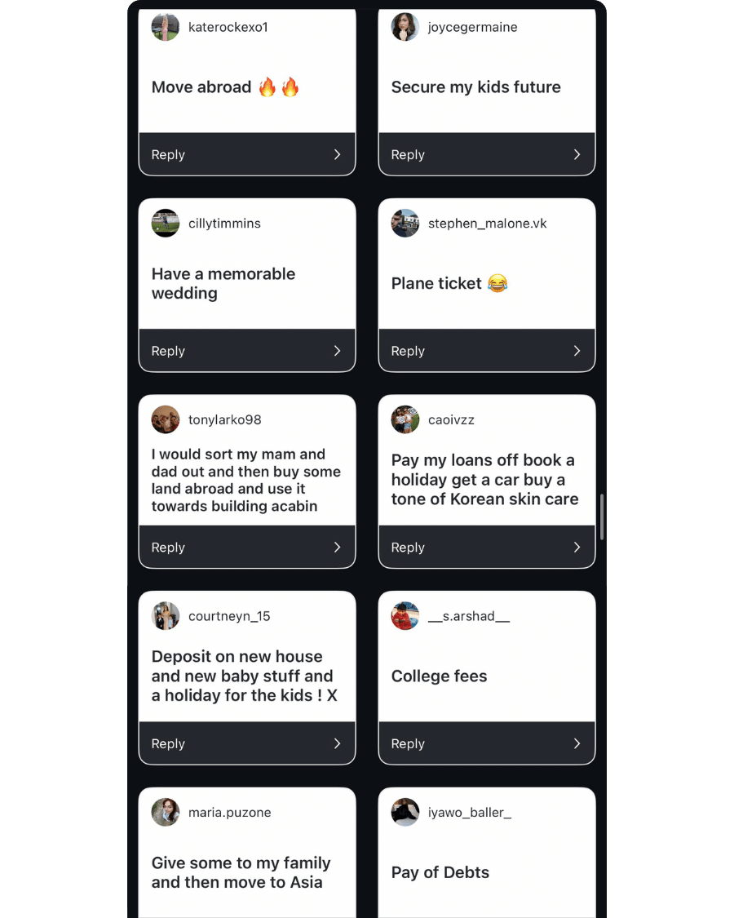The width and height of the screenshot is (734, 918).
Task: Open caoivzz's profile picture
Action: (x=405, y=420)
